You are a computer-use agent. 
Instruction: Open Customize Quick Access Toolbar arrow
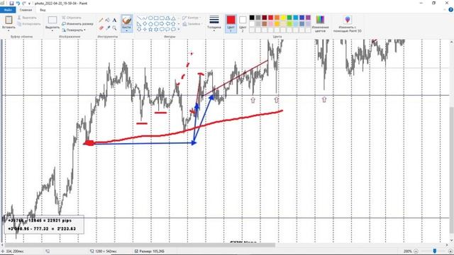(29, 4)
